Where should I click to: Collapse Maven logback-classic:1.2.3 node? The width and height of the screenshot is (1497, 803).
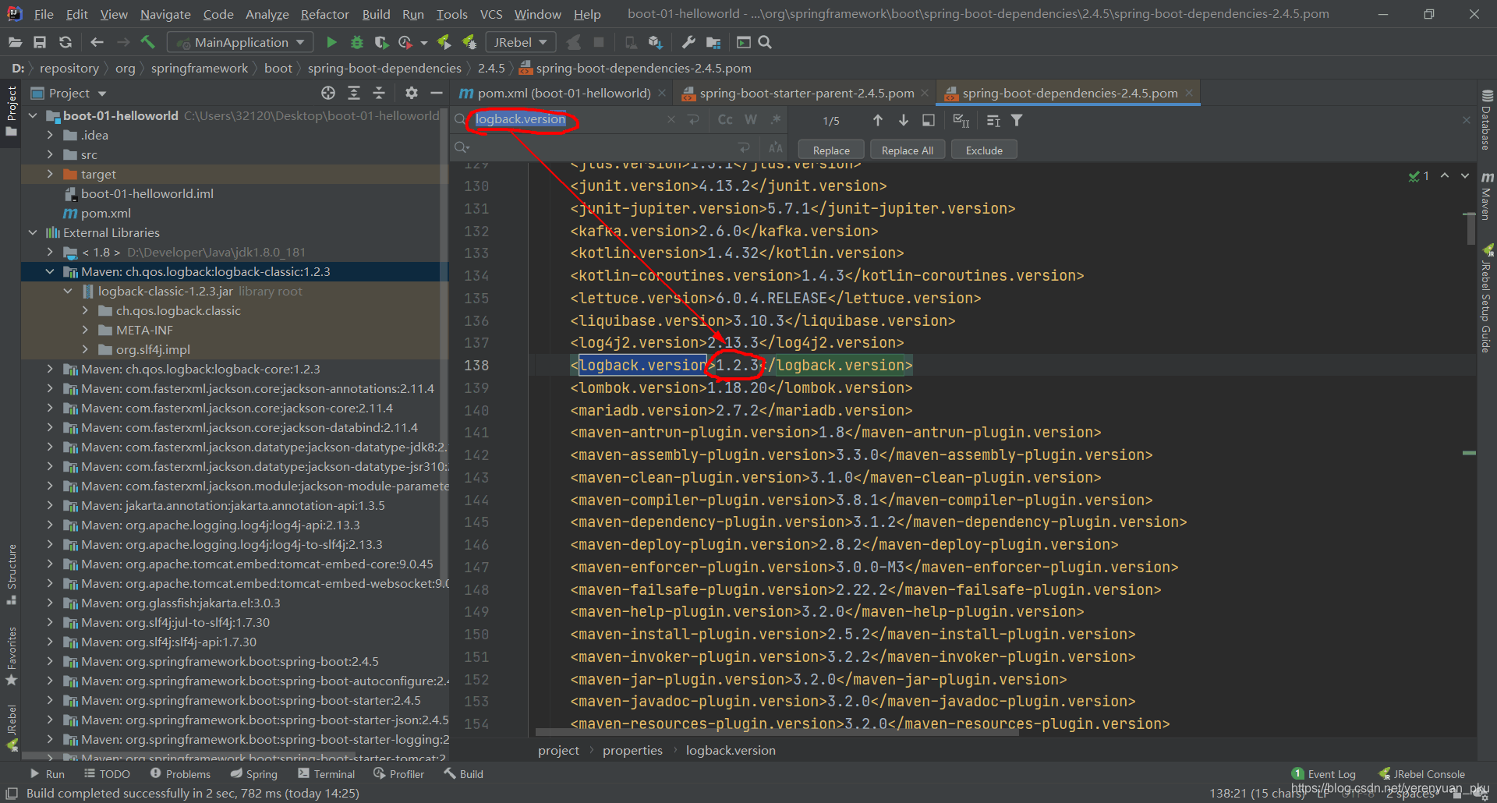click(x=50, y=271)
